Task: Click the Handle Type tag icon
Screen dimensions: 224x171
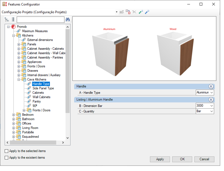Action: (29, 84)
